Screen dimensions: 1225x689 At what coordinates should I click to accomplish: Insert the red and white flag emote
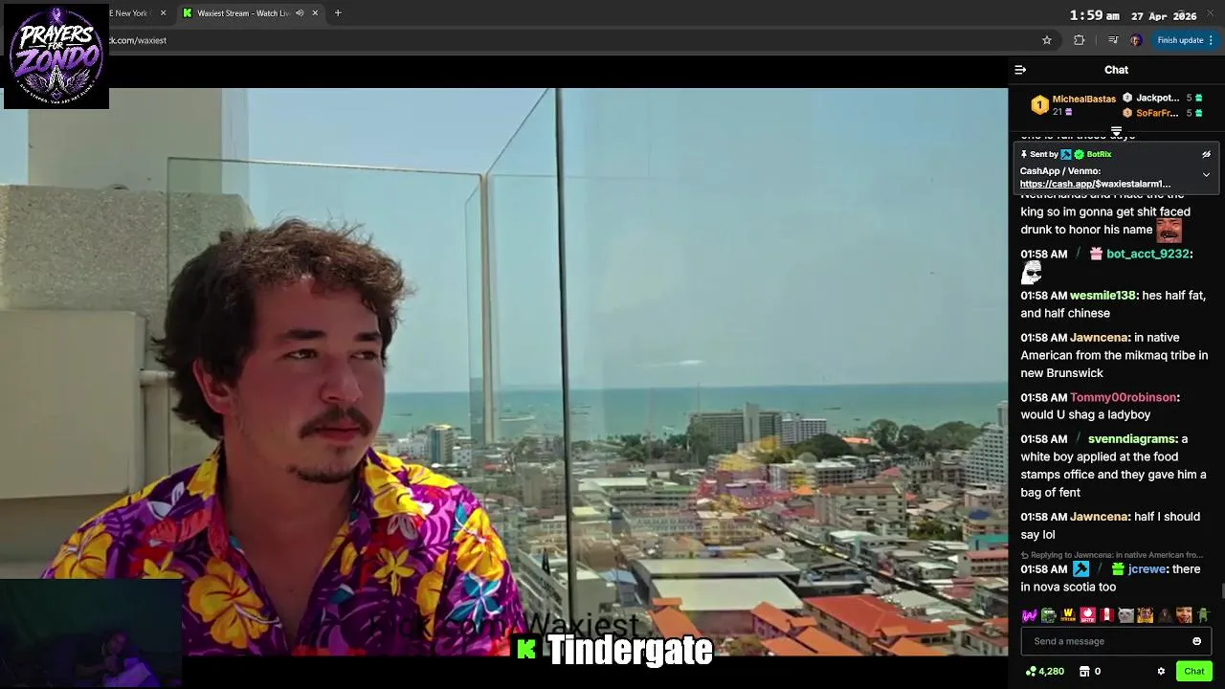[x=1106, y=615]
